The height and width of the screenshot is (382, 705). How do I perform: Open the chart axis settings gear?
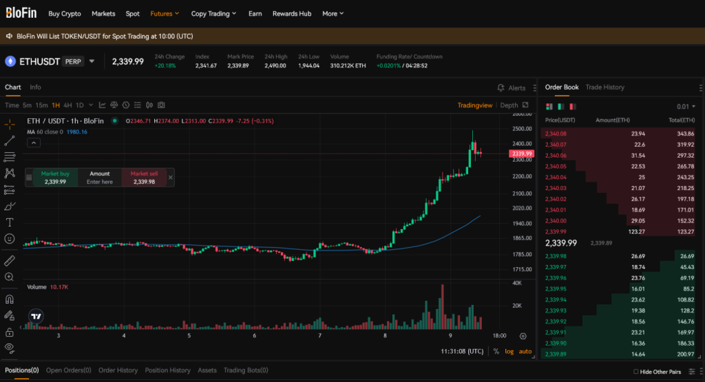pos(523,336)
